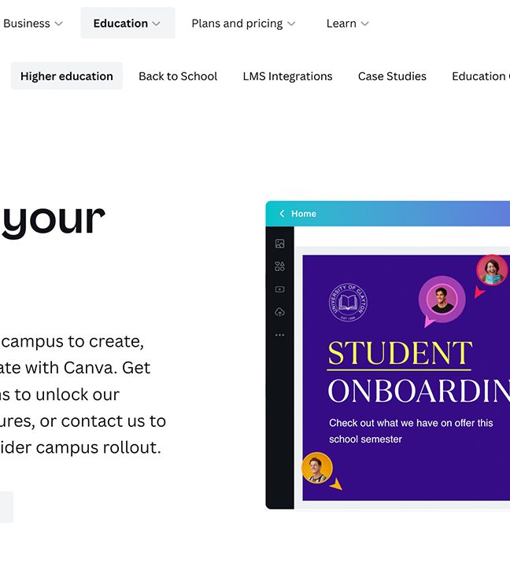Expand the Learn dropdown menu
This screenshot has width=510, height=566.
[x=347, y=24]
